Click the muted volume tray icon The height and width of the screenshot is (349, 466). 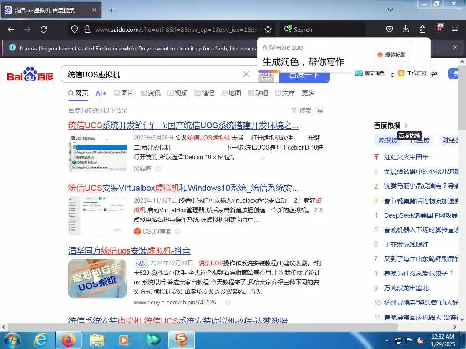click(x=420, y=340)
